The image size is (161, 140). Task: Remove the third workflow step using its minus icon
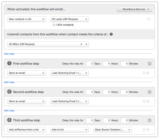click(x=149, y=120)
